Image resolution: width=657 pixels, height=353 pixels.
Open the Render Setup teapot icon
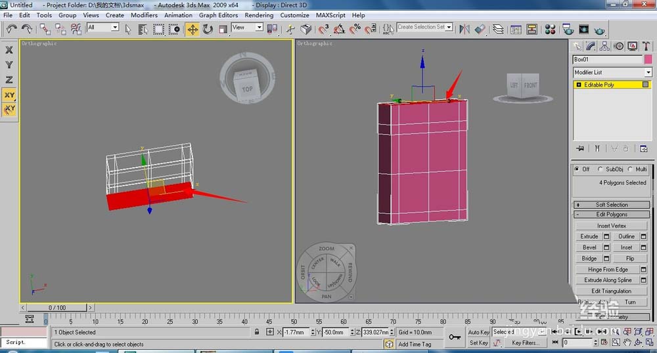568,29
